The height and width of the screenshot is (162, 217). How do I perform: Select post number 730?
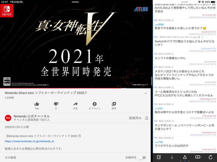click(x=156, y=54)
